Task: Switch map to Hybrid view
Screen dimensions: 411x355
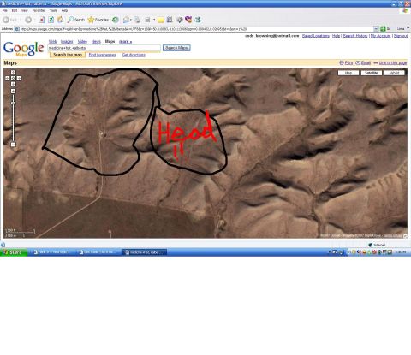Action: coord(394,73)
